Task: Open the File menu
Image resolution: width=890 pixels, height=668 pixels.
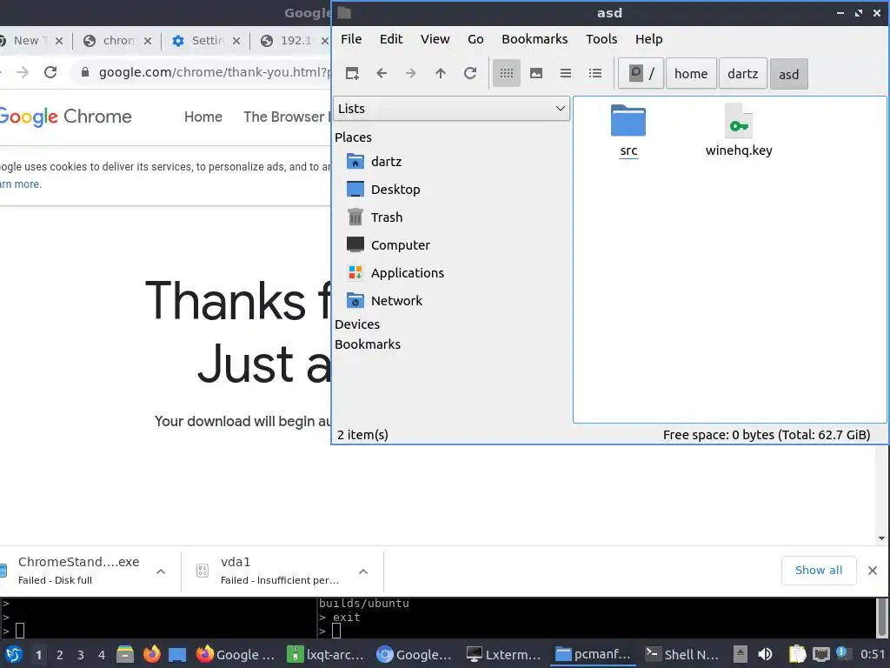Action: (x=351, y=39)
